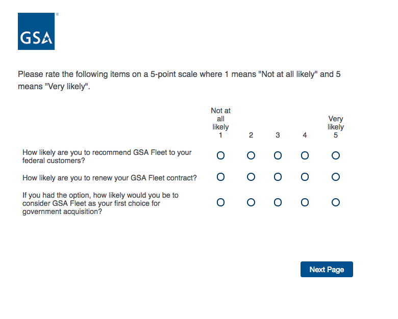
Task: Choose 1 for GSA Fleet first choice question
Action: (220, 202)
